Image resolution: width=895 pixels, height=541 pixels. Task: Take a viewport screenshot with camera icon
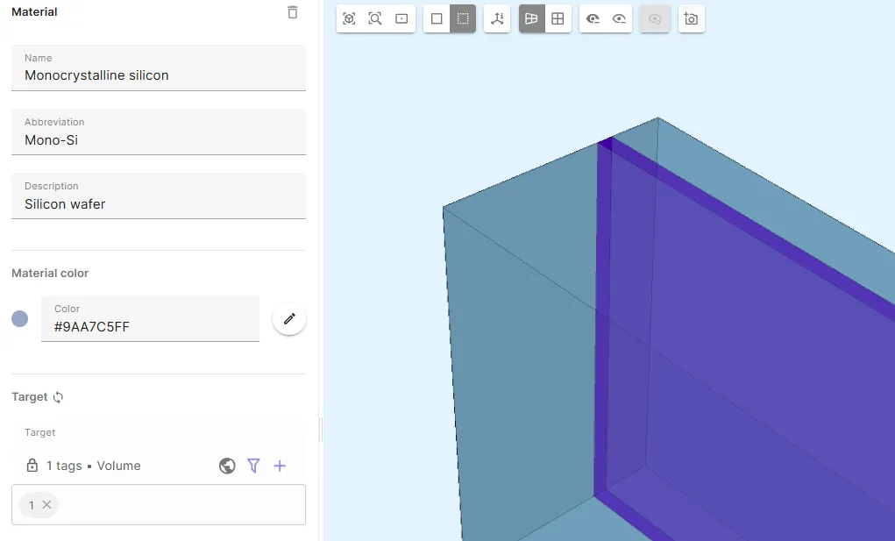(691, 18)
